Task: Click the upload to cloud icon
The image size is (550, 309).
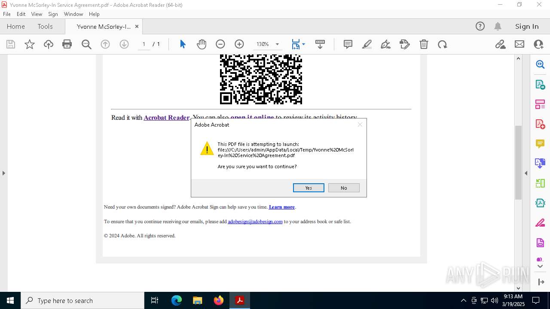Action: point(49,44)
